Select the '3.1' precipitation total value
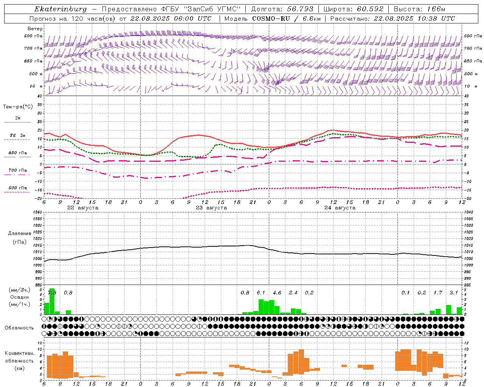The image size is (484, 387). tap(454, 293)
